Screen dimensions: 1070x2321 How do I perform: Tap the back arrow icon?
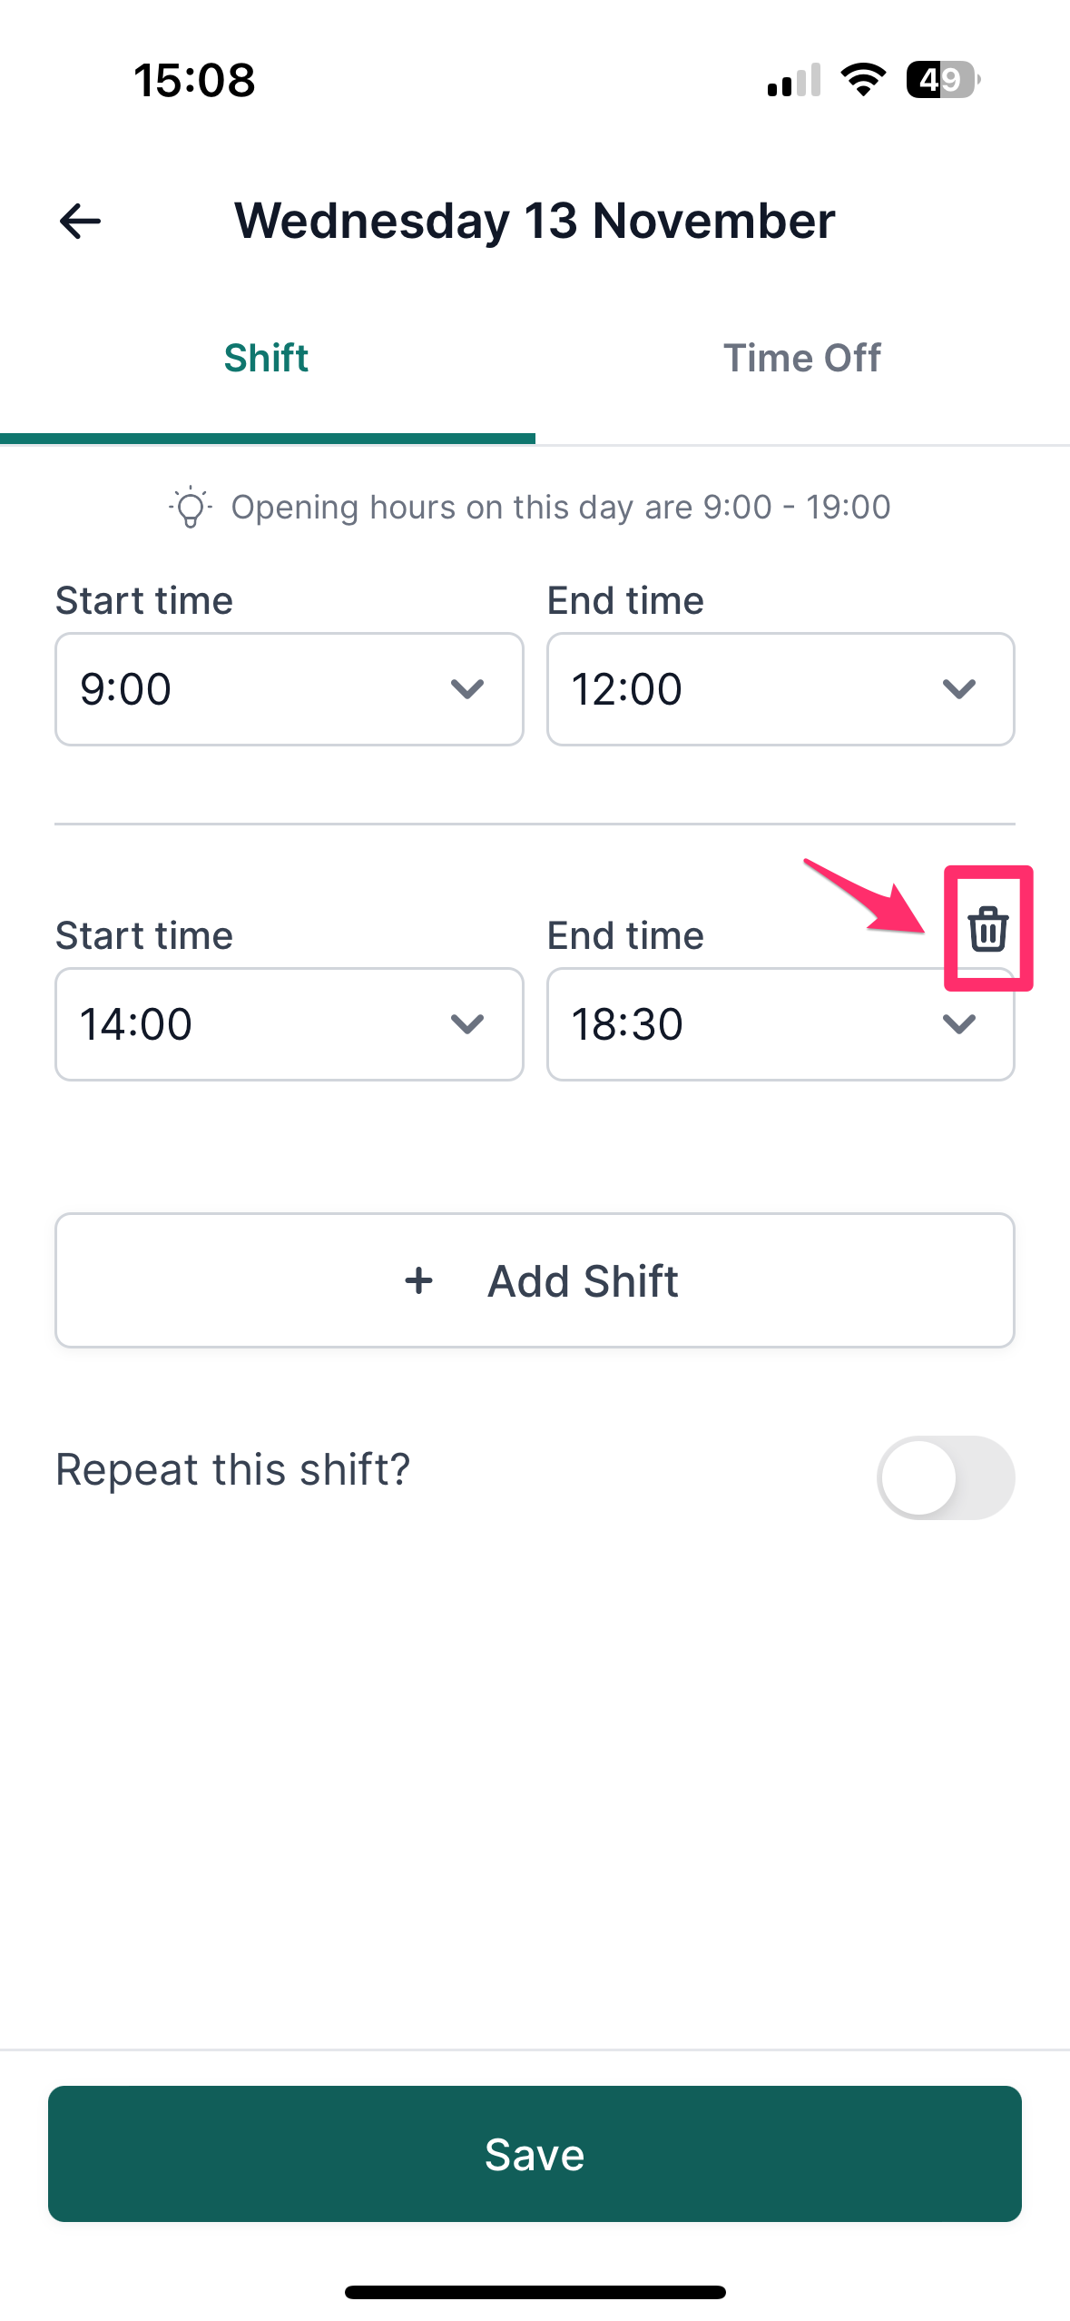tap(80, 221)
